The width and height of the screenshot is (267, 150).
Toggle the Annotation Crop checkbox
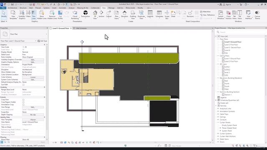pyautogui.click(x=23, y=105)
